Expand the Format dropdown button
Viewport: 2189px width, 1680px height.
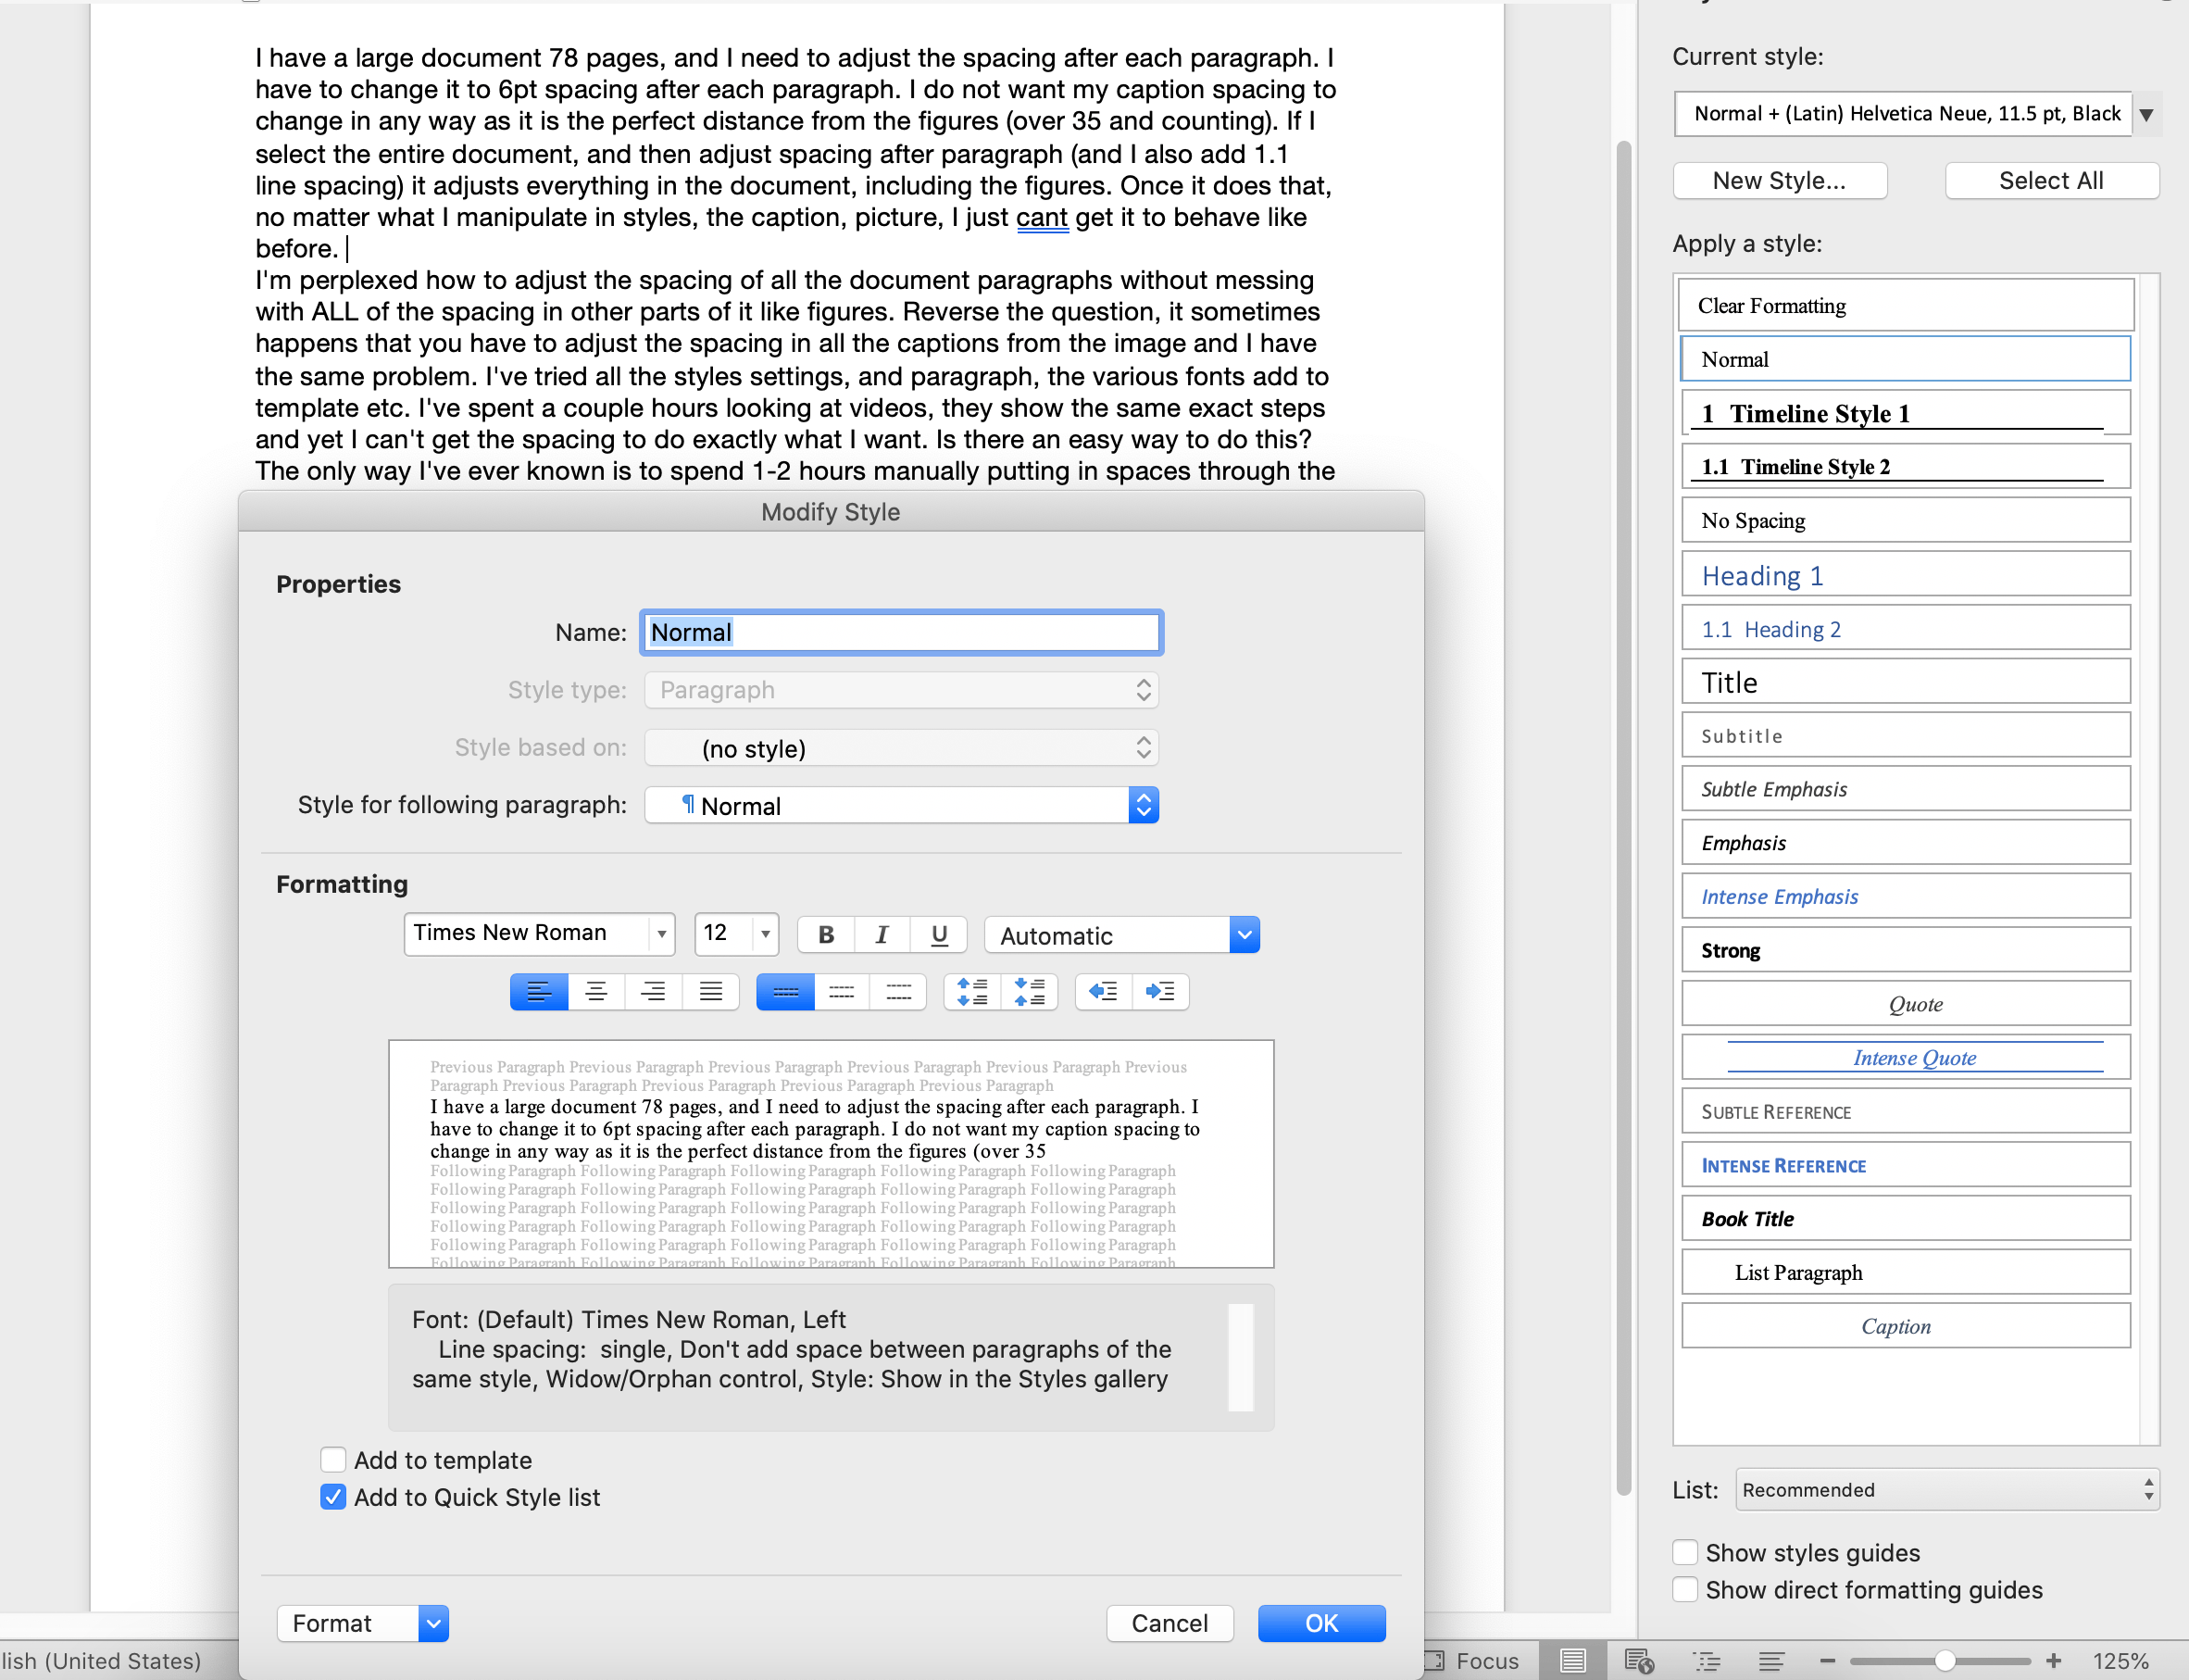pyautogui.click(x=432, y=1623)
